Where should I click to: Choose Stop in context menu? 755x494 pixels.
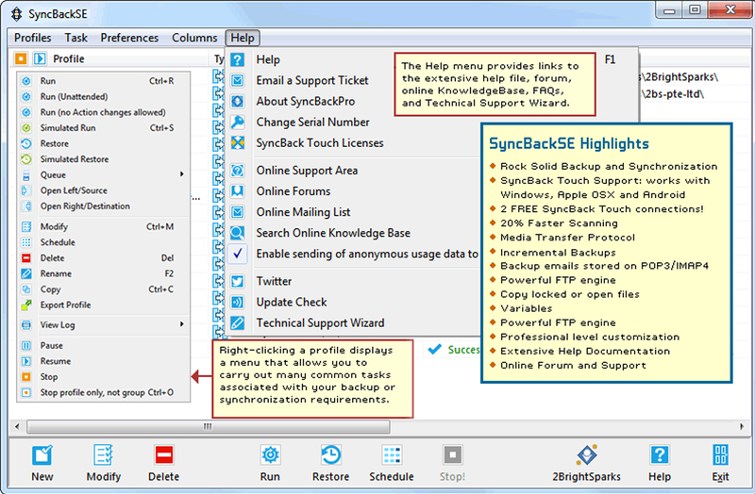point(104,377)
